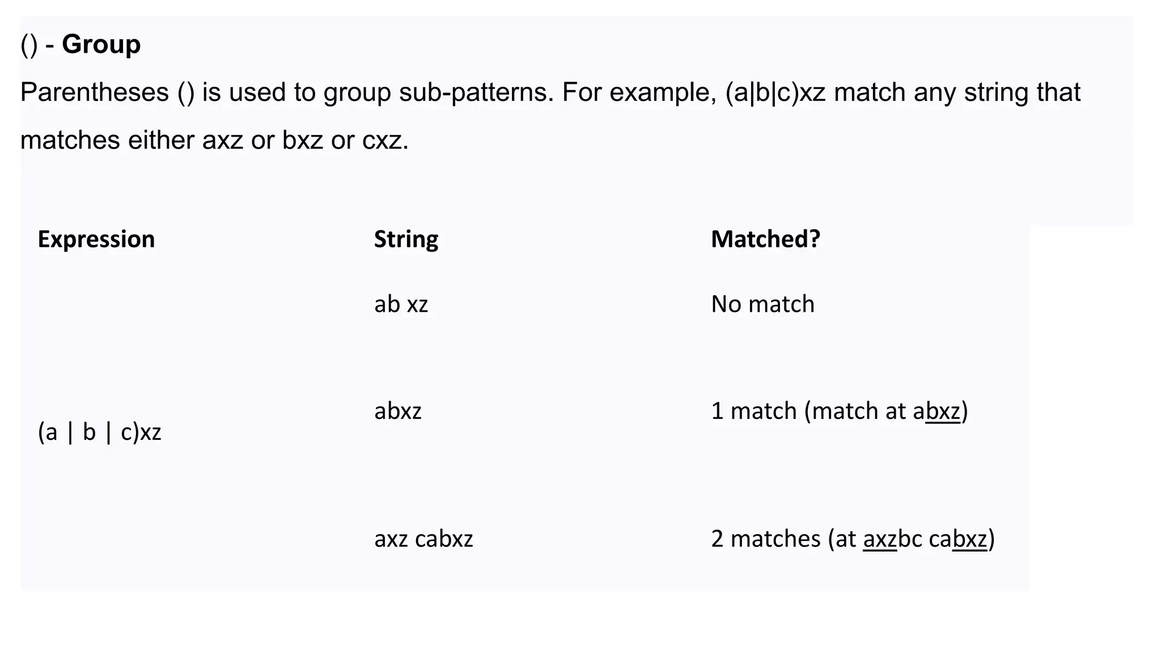Click the '(a|b|c)xz' example in the paragraph
This screenshot has height=653, width=1161.
tap(775, 92)
